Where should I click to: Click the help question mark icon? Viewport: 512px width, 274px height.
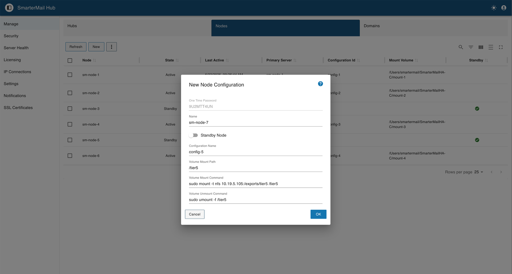320,84
